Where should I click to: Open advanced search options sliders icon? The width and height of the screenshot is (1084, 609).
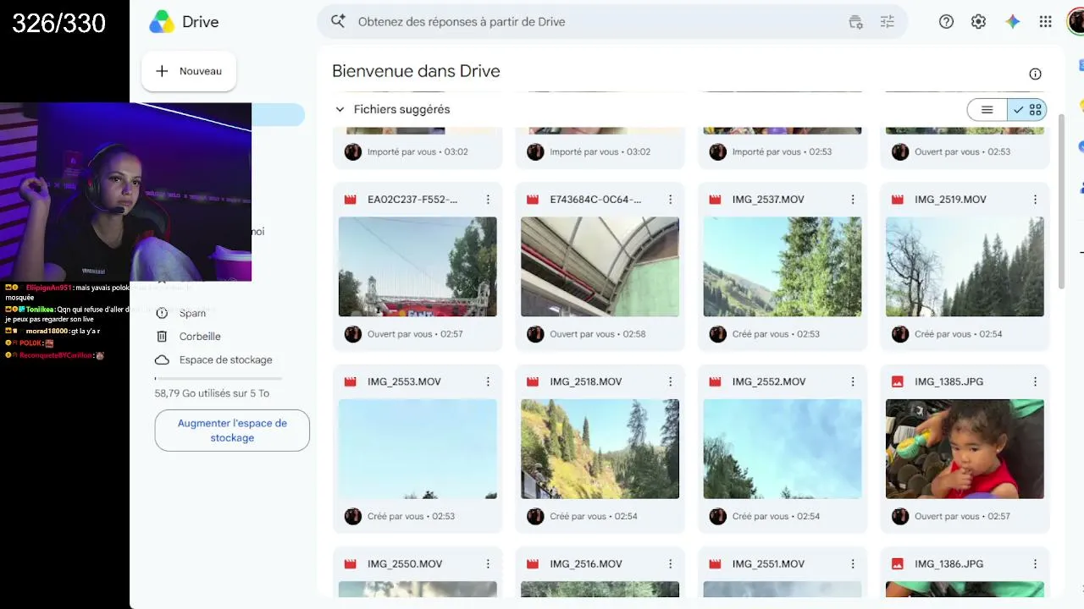point(888,22)
